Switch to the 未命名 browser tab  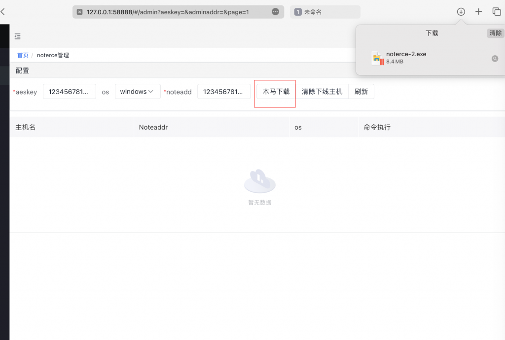(x=325, y=11)
